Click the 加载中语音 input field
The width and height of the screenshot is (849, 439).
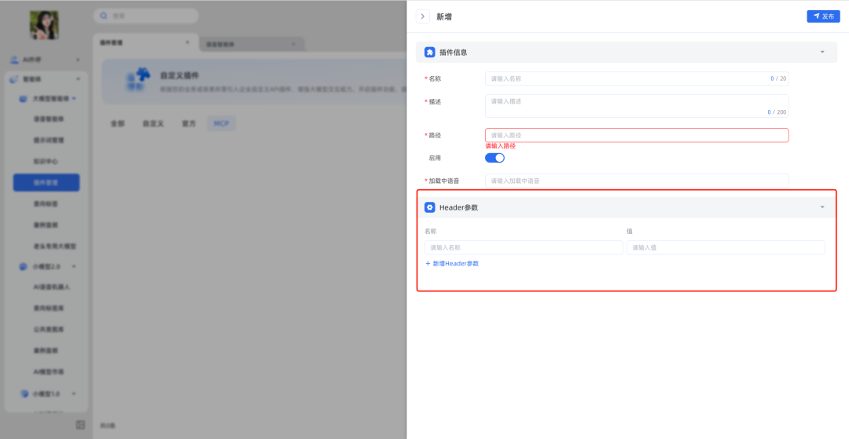[x=636, y=181]
